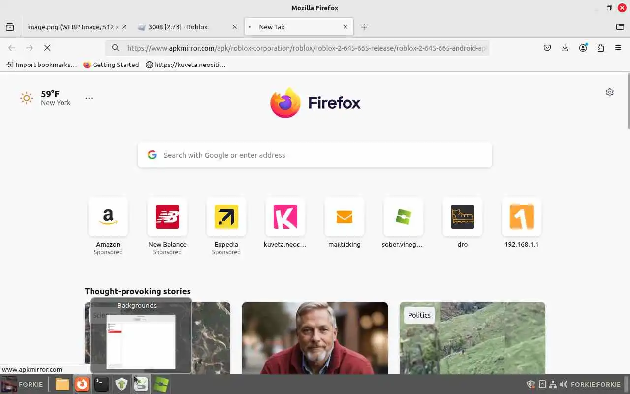Open the New Balance sponsored shortcut
Viewport: 630px width, 394px height.
[167, 226]
